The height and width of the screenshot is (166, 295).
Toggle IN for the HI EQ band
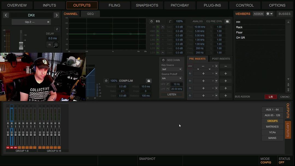[158, 27]
